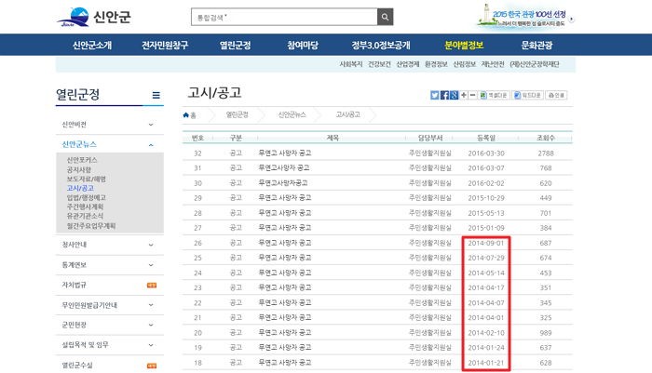Share page on Facebook
Image resolution: width=652 pixels, height=373 pixels.
click(x=445, y=95)
